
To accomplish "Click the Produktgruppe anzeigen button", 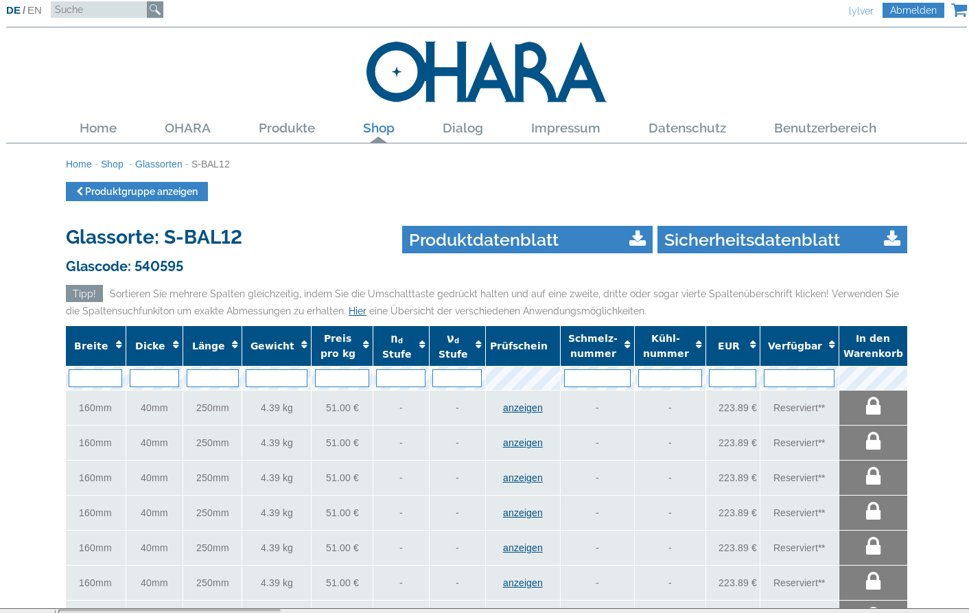I will [x=137, y=192].
